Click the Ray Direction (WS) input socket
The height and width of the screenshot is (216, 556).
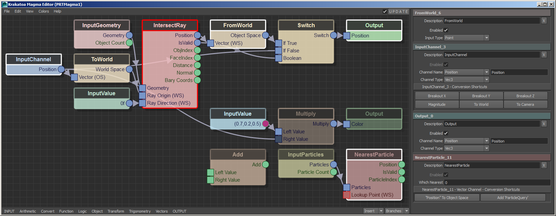[142, 103]
